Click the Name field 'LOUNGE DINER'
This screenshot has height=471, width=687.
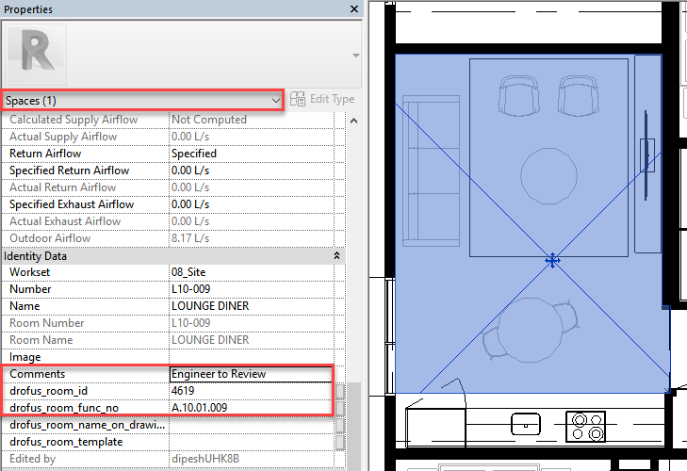click(x=251, y=306)
